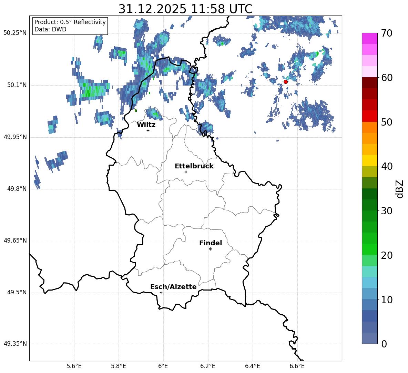Click the colorbar tick label 70
The height and width of the screenshot is (373, 408).
coord(387,33)
